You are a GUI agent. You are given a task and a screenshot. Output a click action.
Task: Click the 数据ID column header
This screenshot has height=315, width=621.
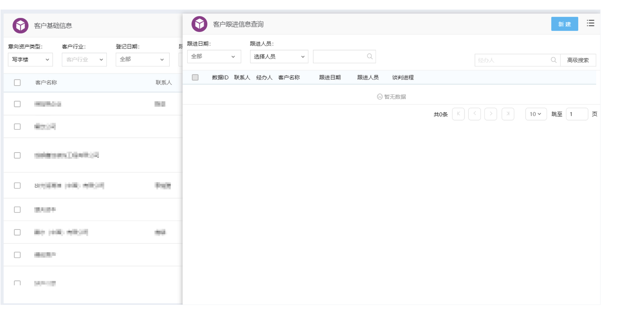click(x=220, y=77)
